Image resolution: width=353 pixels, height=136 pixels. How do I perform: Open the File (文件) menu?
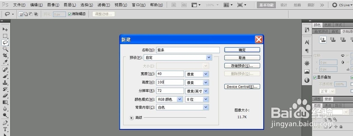click(19, 5)
